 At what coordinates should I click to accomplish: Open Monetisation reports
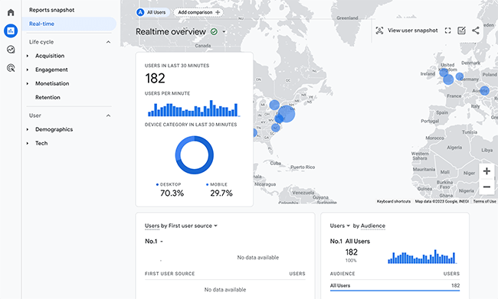pos(52,83)
